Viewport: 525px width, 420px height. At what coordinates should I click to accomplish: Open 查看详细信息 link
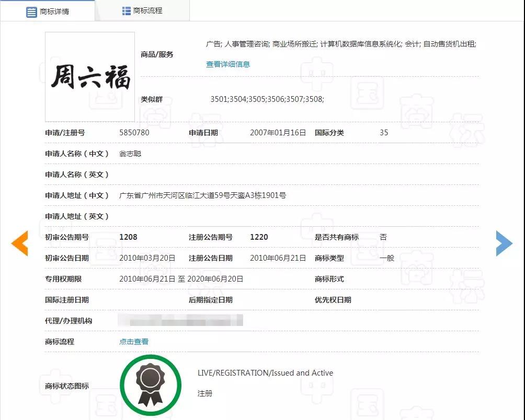click(x=228, y=64)
